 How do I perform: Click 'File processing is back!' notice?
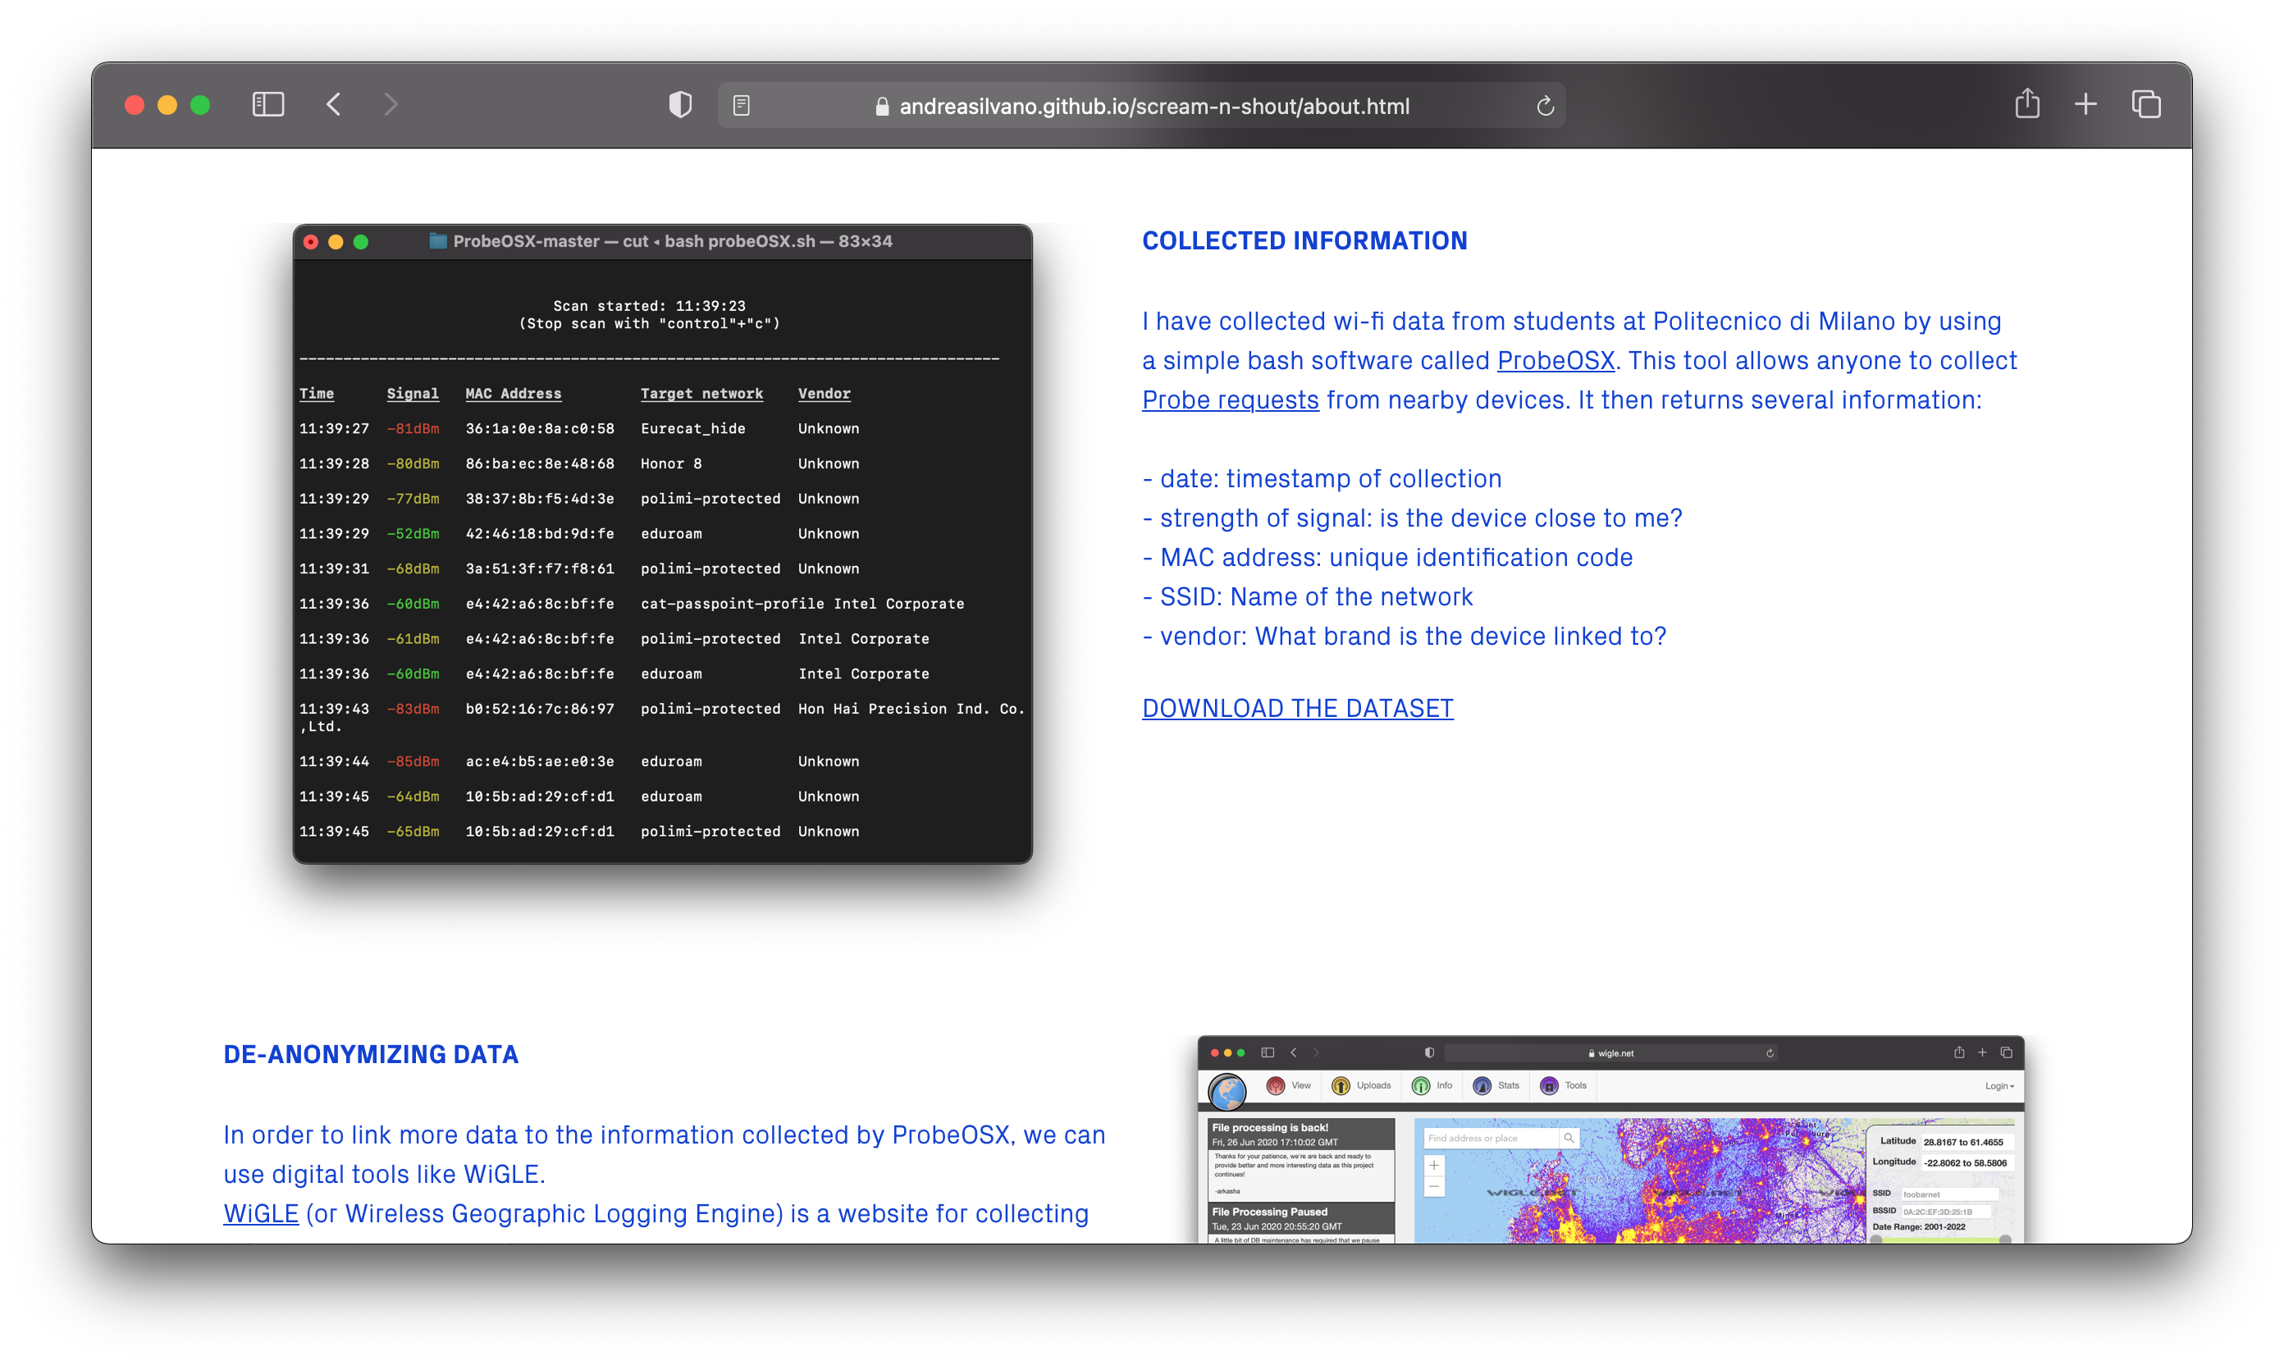tap(1270, 1128)
